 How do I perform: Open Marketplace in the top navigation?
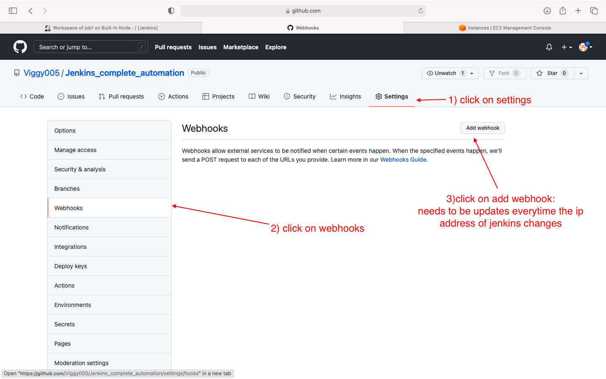(241, 47)
